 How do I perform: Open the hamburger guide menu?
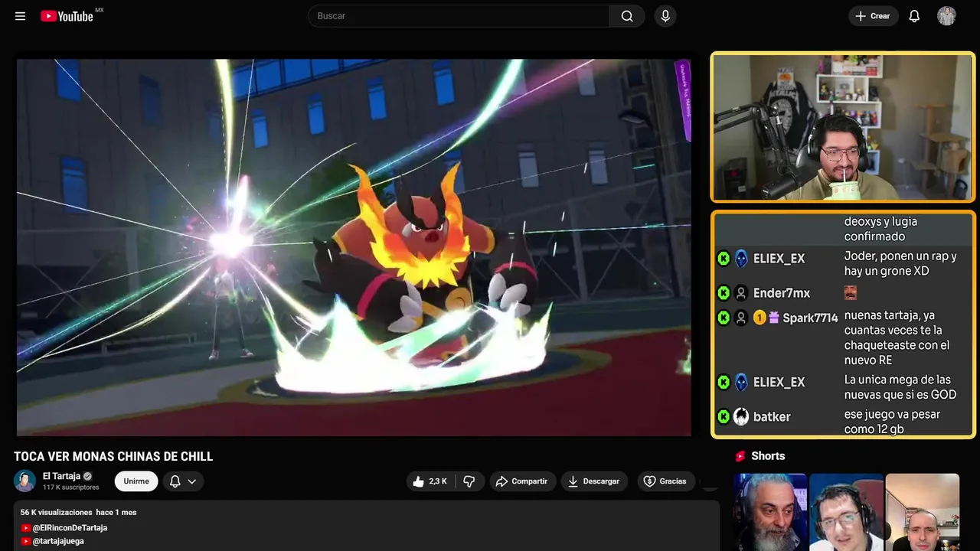click(x=21, y=16)
